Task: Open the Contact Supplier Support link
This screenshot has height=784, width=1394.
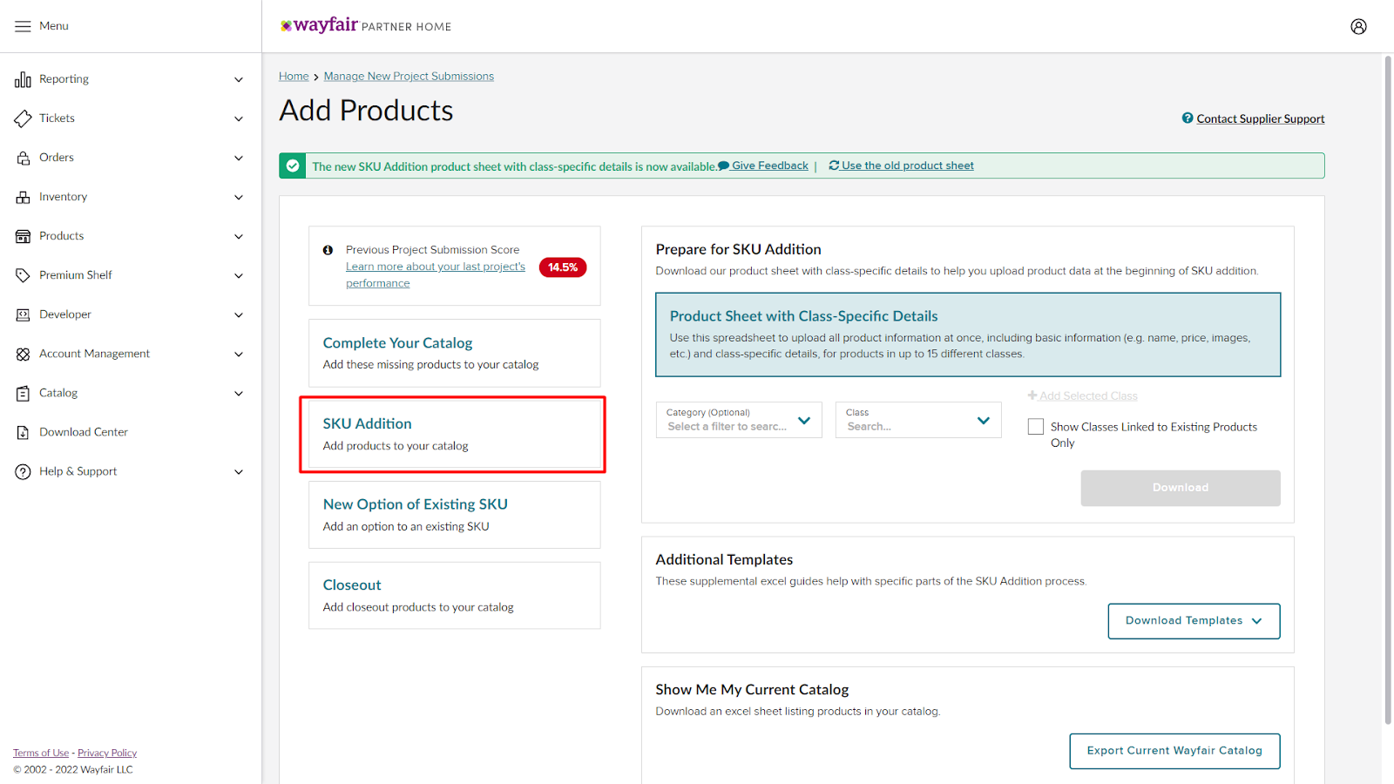Action: coord(1259,118)
